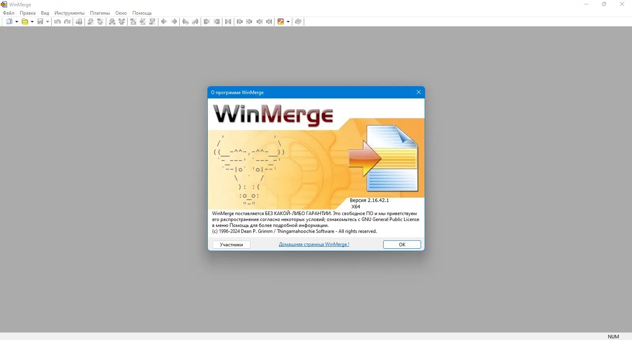
Task: Click the WinMerge logo in the dialog
Action: tap(273, 115)
